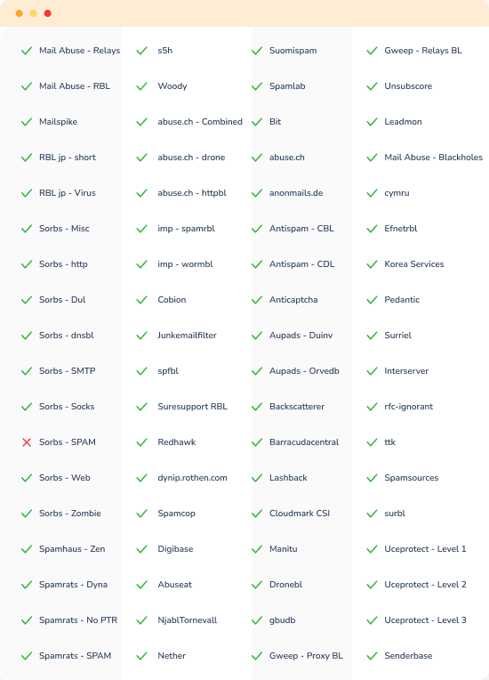Click the checkmark next to Korea Services
Viewport: 489px width, 680px height.
(x=373, y=264)
